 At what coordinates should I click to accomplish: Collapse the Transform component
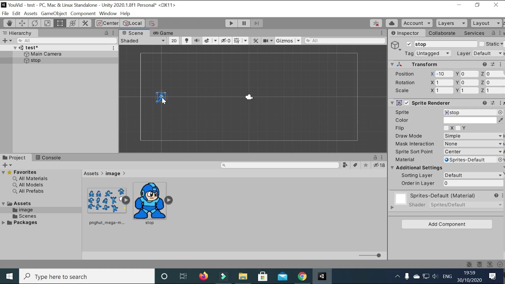click(x=392, y=64)
